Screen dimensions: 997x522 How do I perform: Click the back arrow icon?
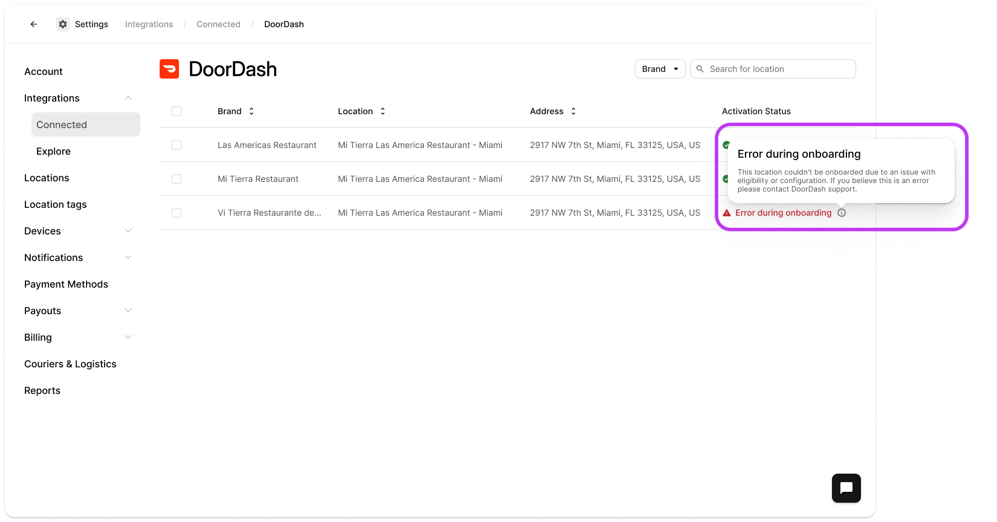tap(34, 24)
